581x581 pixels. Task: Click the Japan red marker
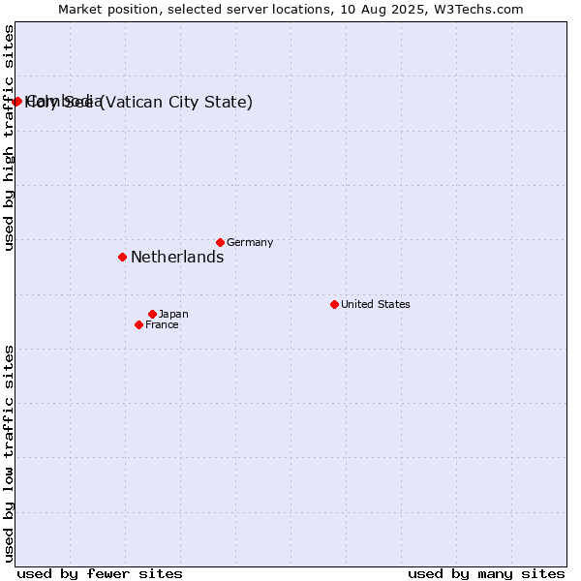152,314
